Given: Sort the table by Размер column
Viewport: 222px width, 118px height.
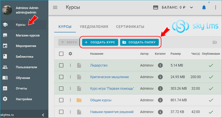Looking at the screenshot, I should tap(176, 54).
